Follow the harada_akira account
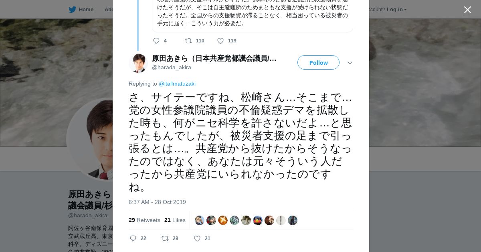The width and height of the screenshot is (481, 252). [318, 62]
